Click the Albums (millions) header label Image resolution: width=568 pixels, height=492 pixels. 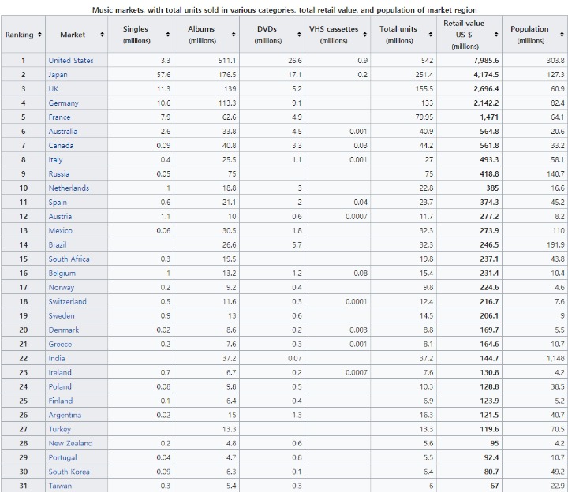point(202,35)
